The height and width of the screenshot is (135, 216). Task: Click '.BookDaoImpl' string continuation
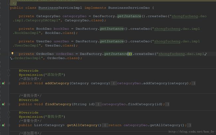26,33
